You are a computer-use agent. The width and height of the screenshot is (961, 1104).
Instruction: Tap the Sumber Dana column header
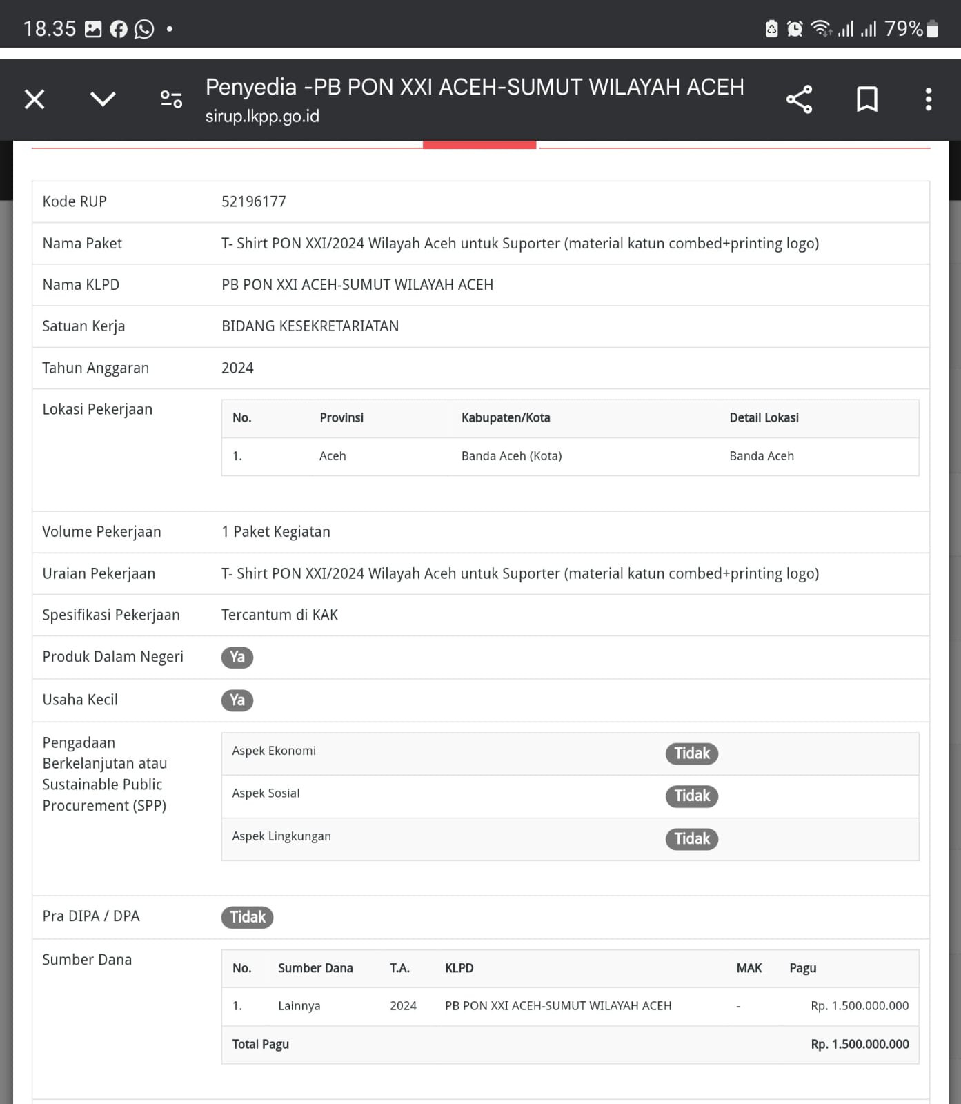315,968
